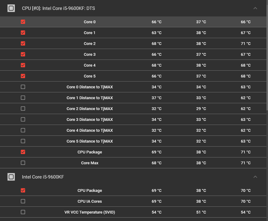Enable VR VCC Temperature (SVID) checkbox

[23, 212]
